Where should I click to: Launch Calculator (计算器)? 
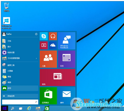(x=20, y=71)
